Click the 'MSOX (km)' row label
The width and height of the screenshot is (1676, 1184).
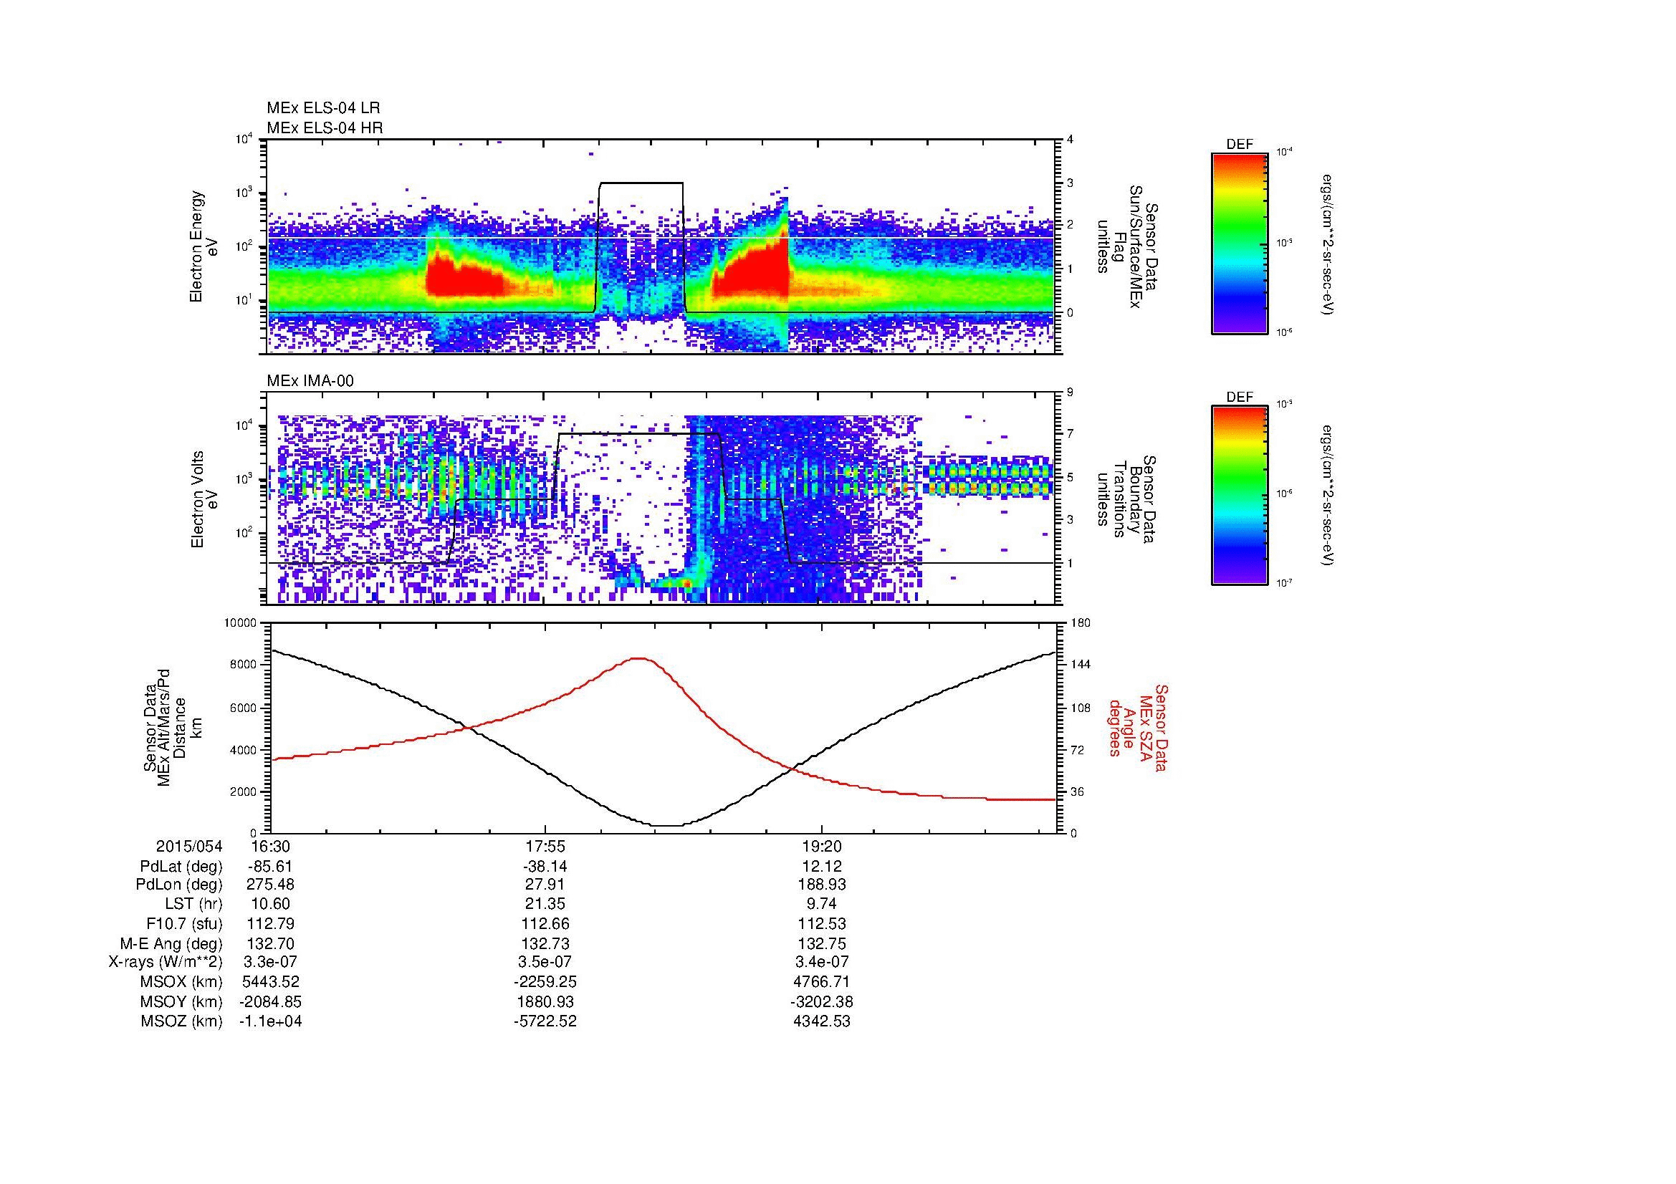pyautogui.click(x=182, y=982)
